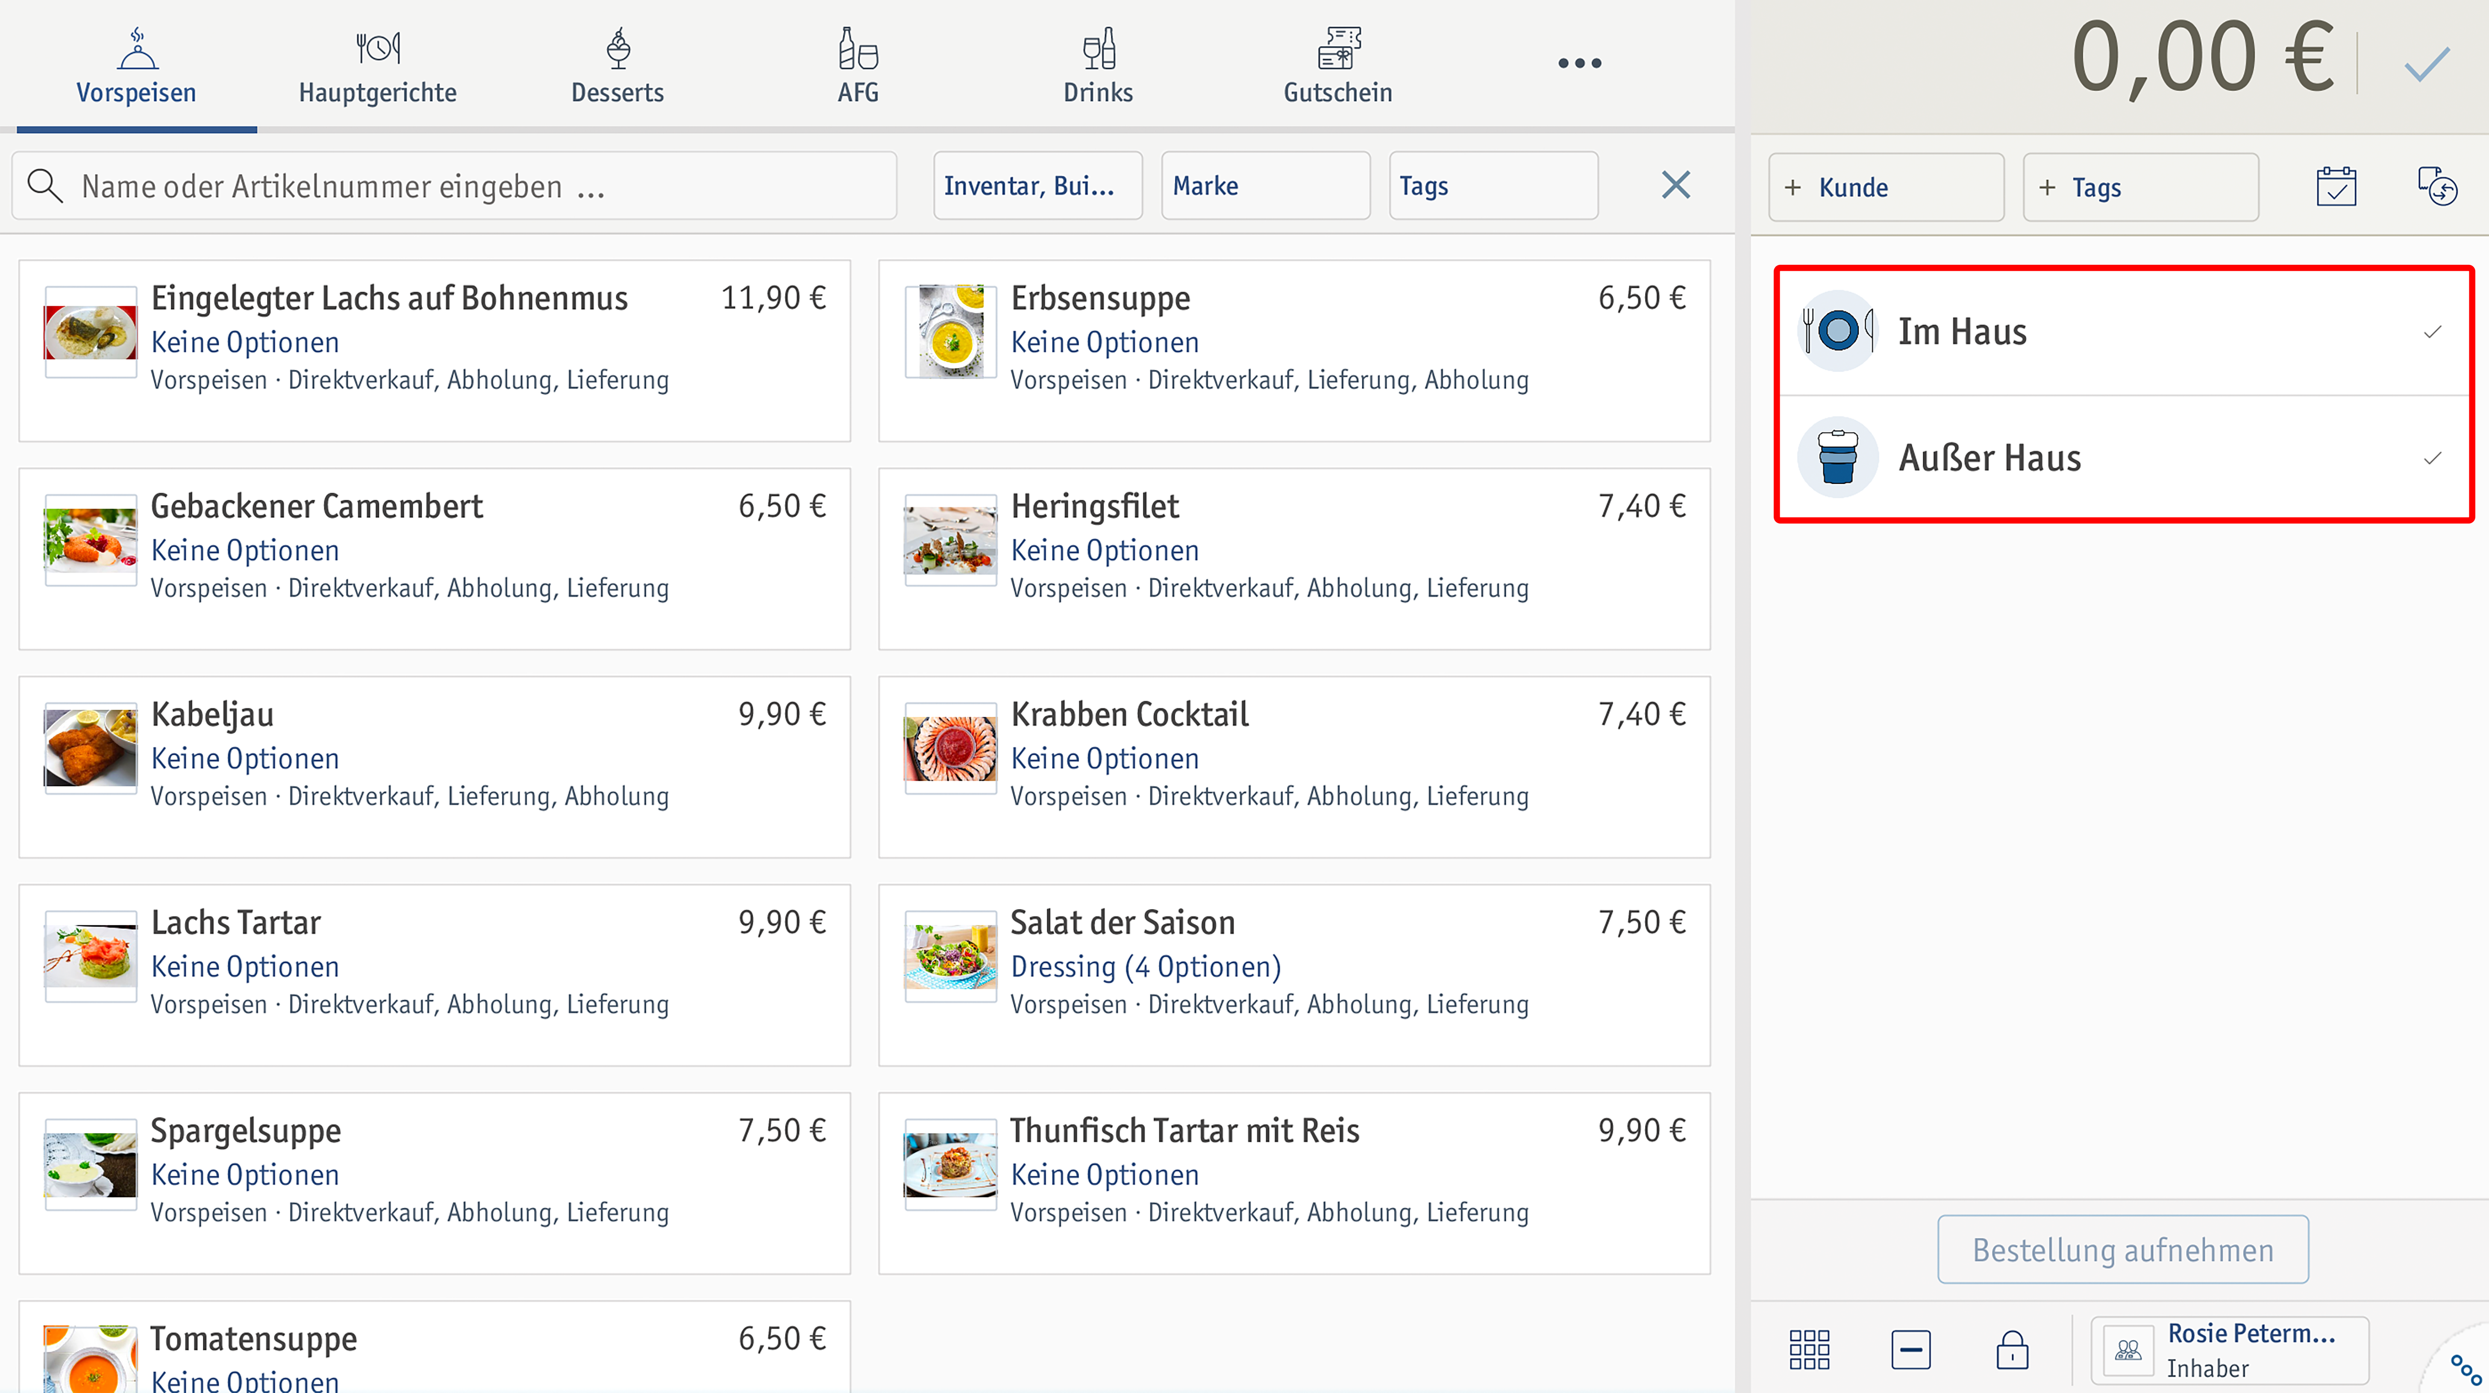
Task: Click Keine Optionen under Spargelsuppe
Action: click(x=245, y=1175)
